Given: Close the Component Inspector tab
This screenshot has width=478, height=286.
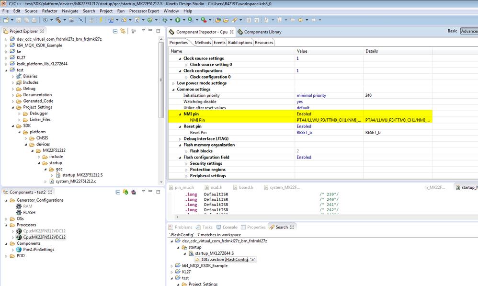Looking at the screenshot, I should 232,32.
